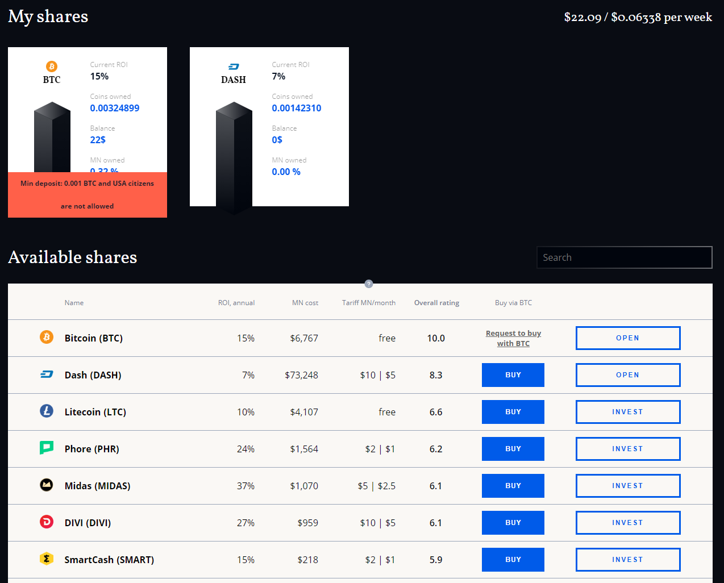This screenshot has width=724, height=583.
Task: Buy Phore via BTC
Action: point(513,449)
